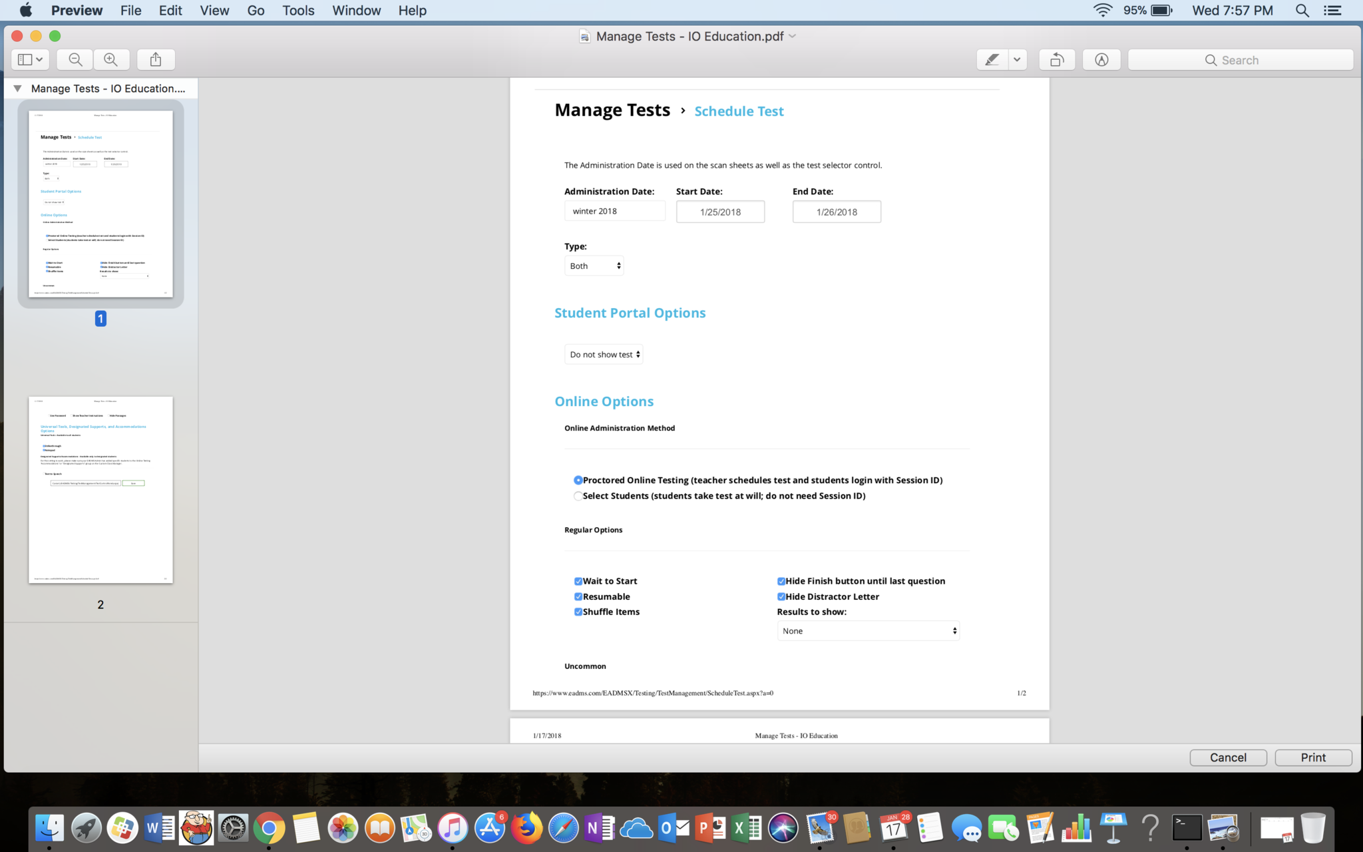Open the sidebar view mode dropdown
Image resolution: width=1363 pixels, height=852 pixels.
pos(30,60)
